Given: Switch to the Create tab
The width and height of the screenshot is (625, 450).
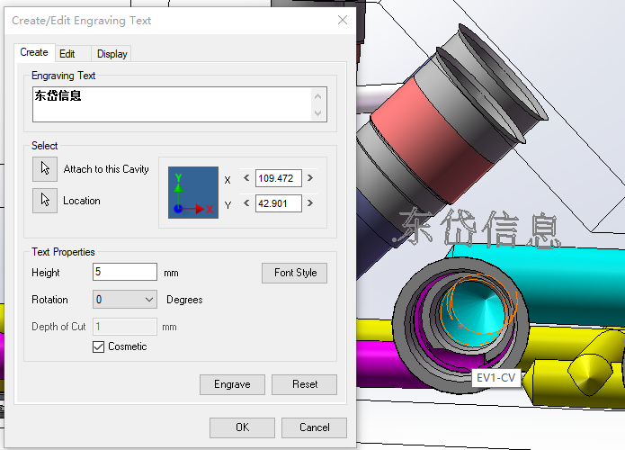Looking at the screenshot, I should coord(34,53).
